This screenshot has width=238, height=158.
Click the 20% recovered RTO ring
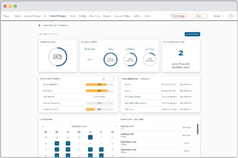130,59
